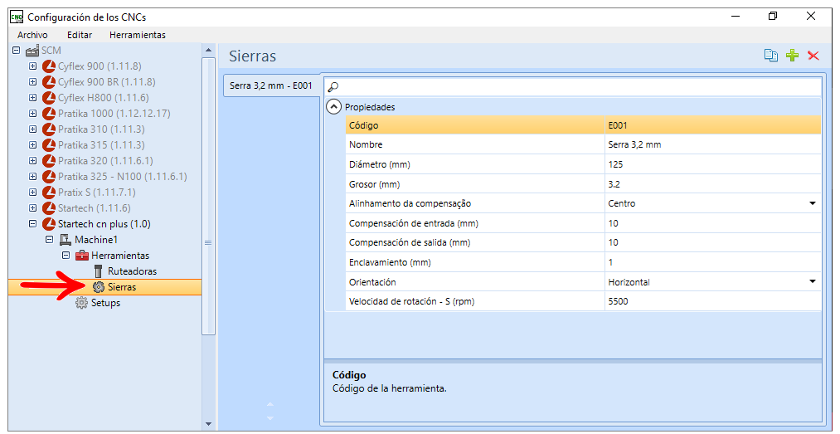Click the Ruteadoras router bit icon
This screenshot has width=840, height=434.
98,271
